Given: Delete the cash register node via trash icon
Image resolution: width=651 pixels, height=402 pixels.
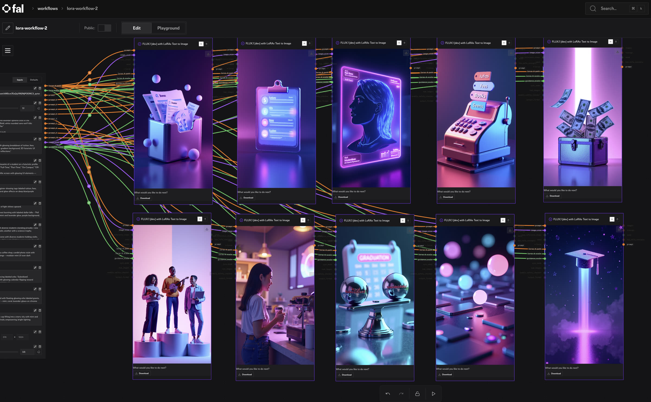Looking at the screenshot, I should (509, 43).
